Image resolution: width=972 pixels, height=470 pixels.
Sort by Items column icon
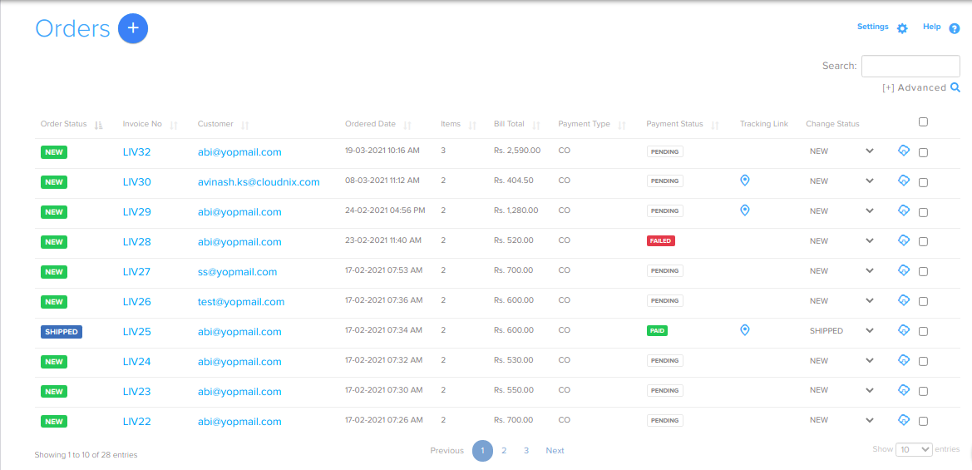[472, 126]
